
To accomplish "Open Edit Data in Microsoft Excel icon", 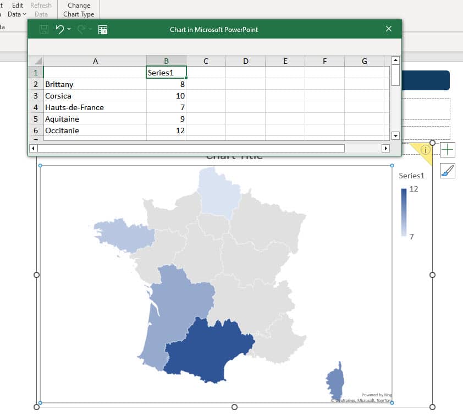I will click(x=102, y=29).
